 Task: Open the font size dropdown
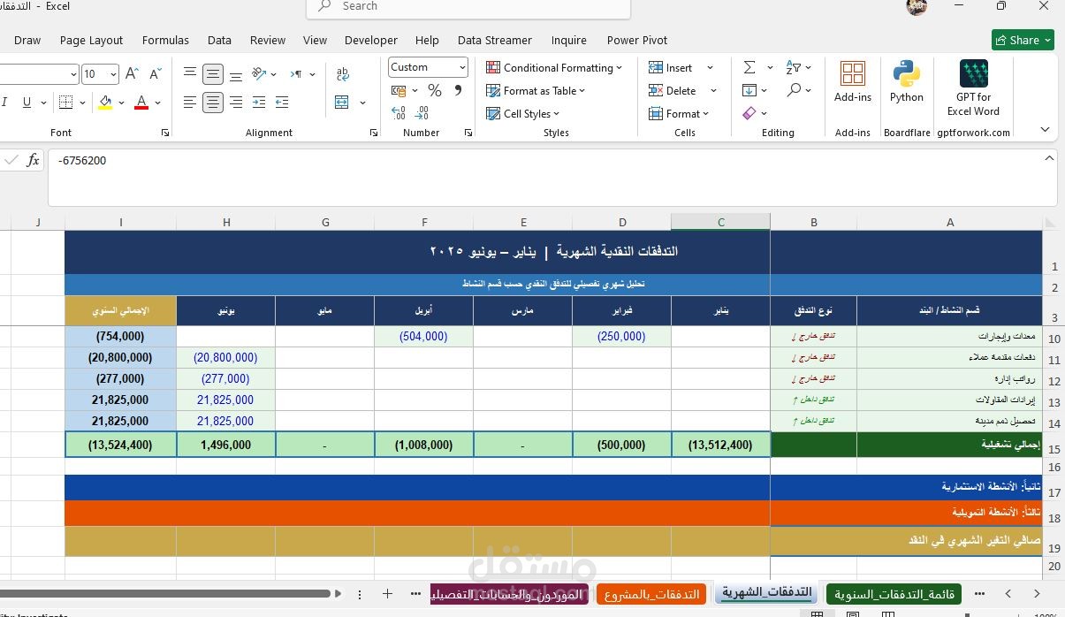(x=113, y=75)
